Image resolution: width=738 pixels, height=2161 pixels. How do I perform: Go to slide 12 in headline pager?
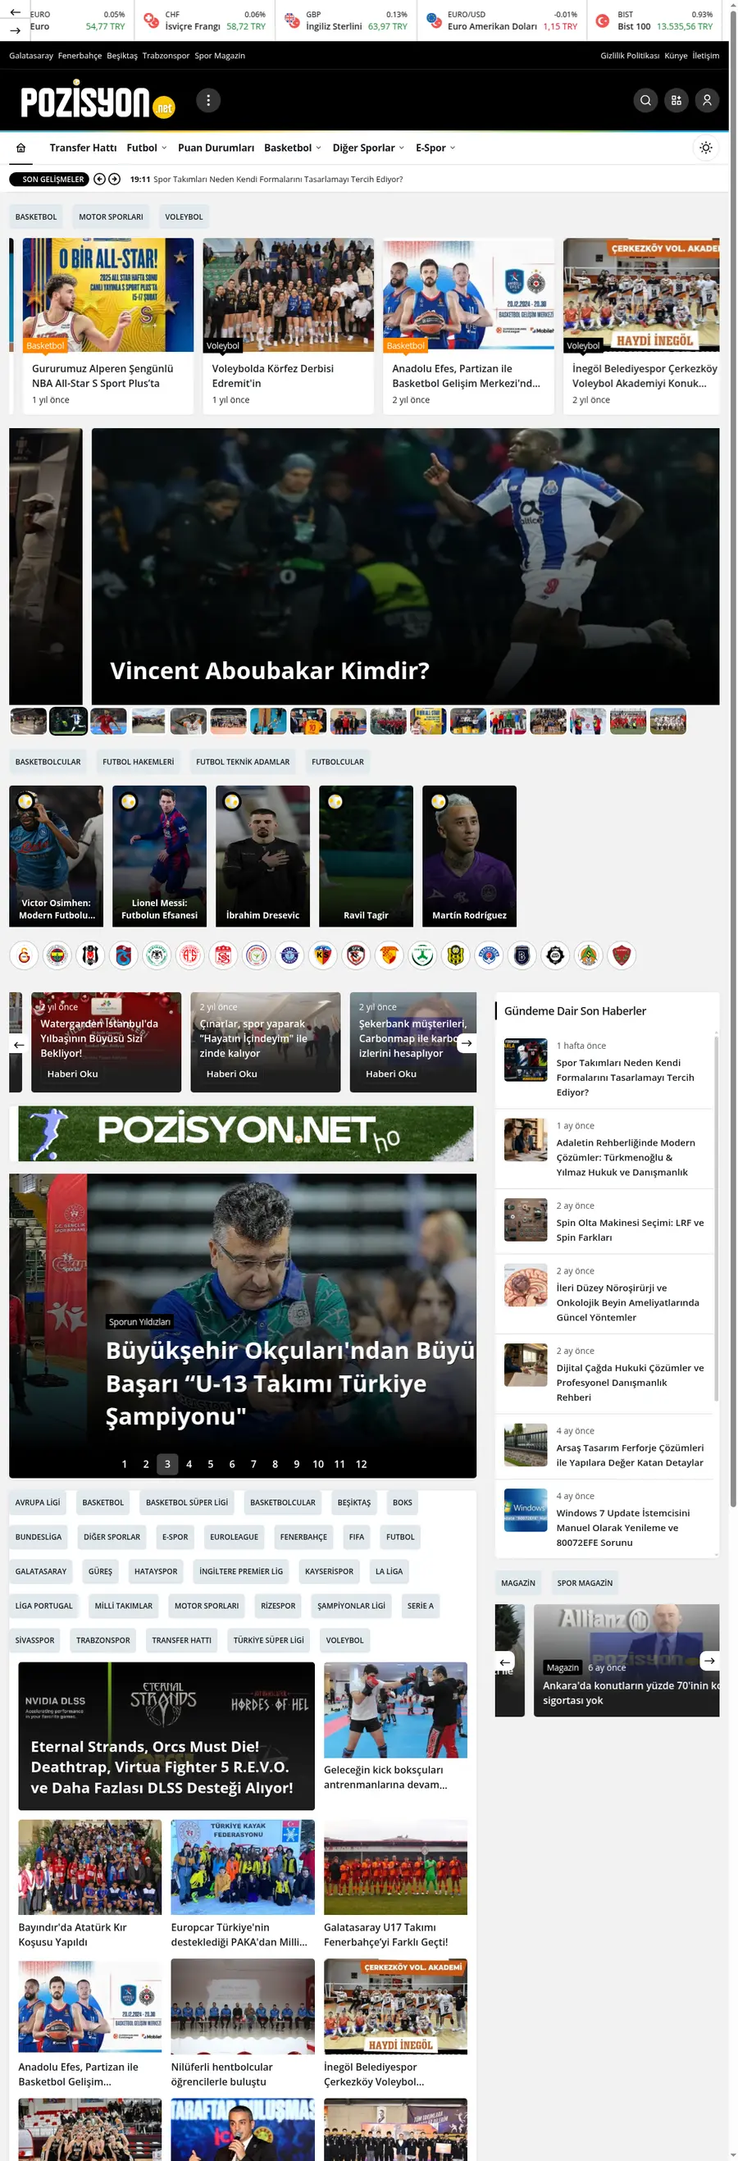coord(362,1464)
